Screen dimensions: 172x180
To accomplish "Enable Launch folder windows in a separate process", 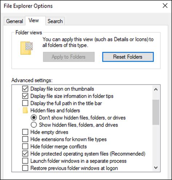I will 25,161.
